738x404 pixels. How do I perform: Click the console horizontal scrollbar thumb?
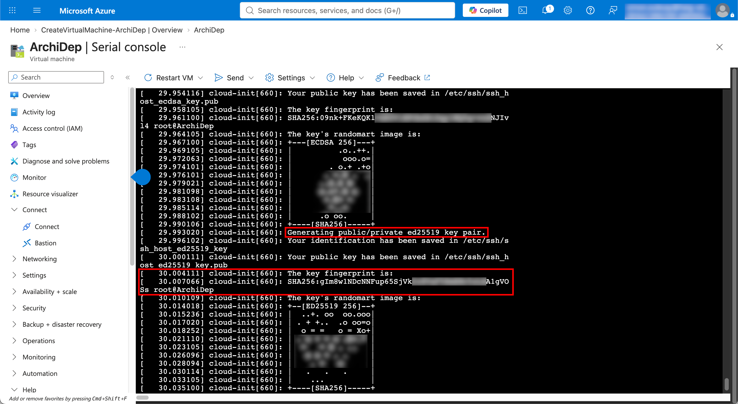pyautogui.click(x=142, y=397)
